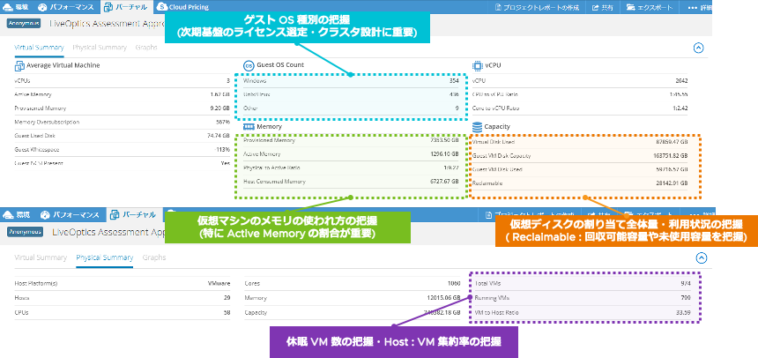The image size is (758, 358).
Task: Click the gauge icon on パフォーマンス in the Virtual Summary view
Action: (x=42, y=7)
